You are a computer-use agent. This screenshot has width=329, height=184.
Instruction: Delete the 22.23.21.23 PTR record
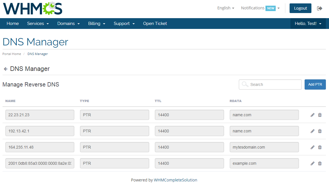click(320, 115)
